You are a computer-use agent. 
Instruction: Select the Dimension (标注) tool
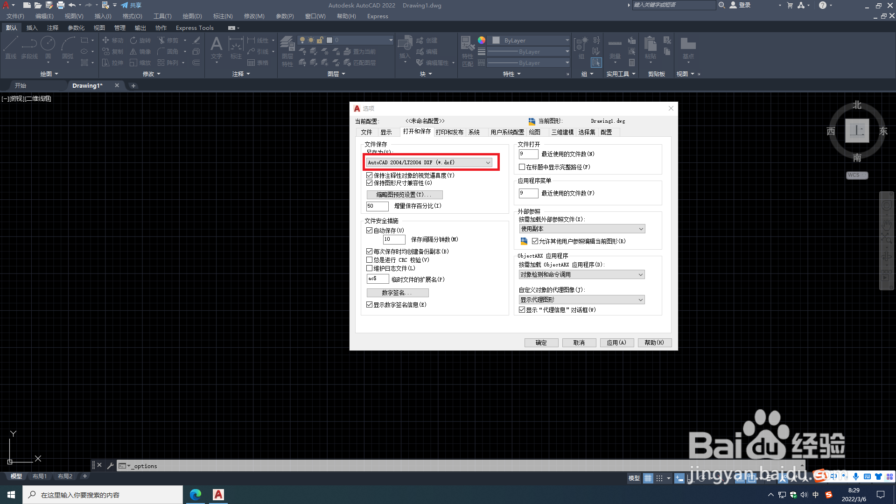(x=236, y=48)
